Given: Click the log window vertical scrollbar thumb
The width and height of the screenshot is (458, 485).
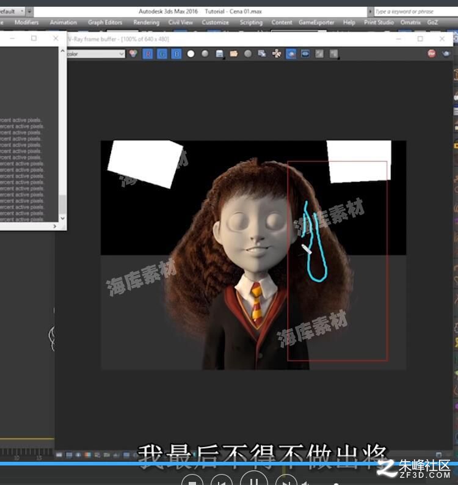Looking at the screenshot, I should 62,204.
